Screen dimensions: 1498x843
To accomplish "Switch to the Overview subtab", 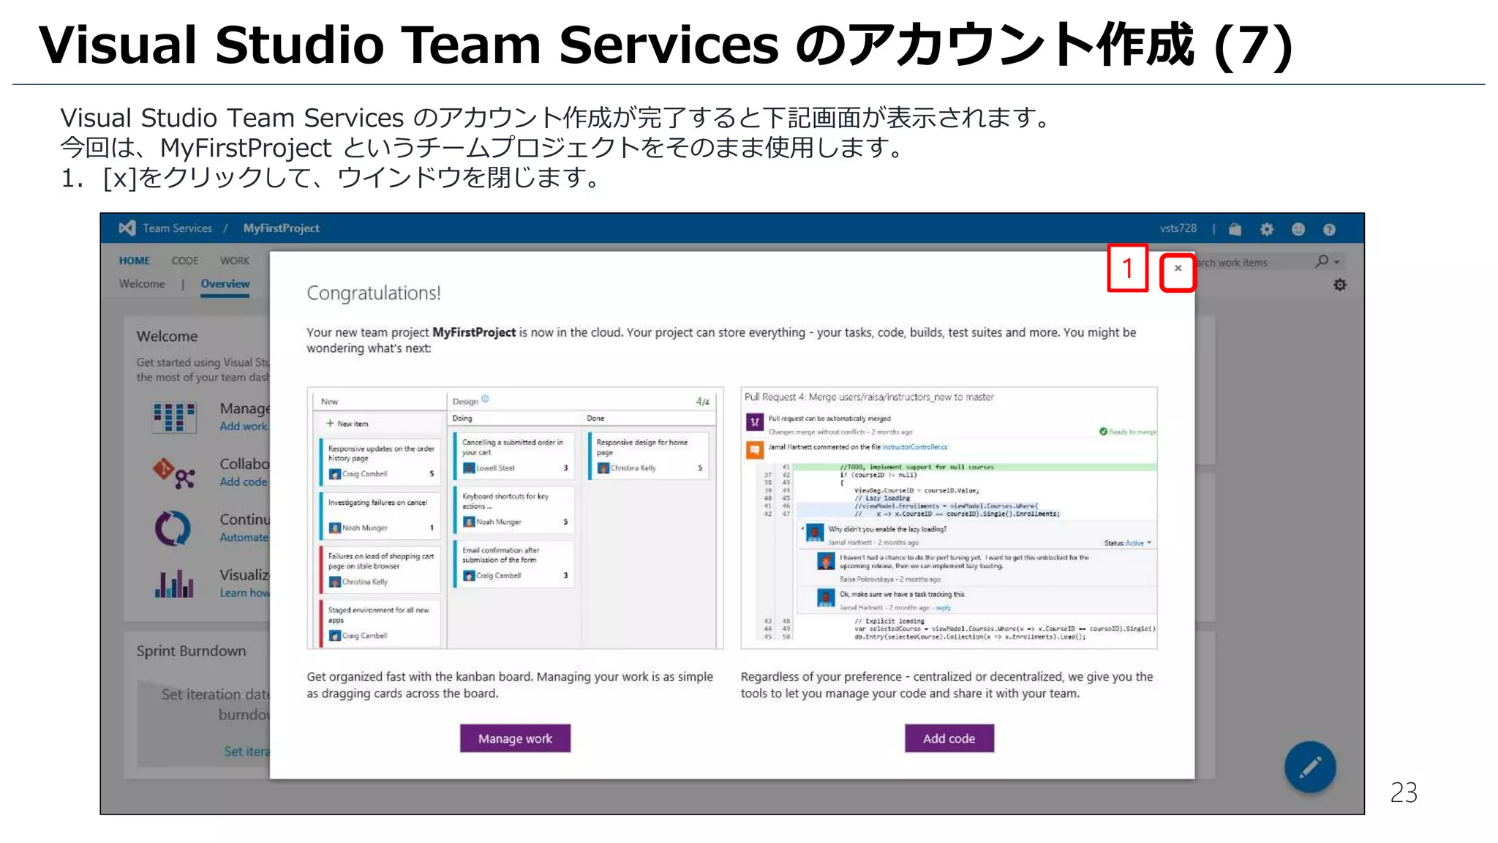I will [225, 284].
